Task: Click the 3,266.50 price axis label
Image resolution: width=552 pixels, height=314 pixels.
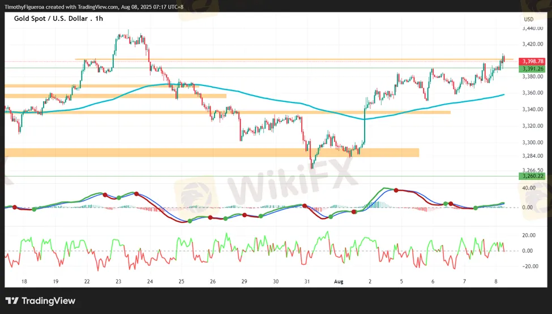Action: click(533, 169)
